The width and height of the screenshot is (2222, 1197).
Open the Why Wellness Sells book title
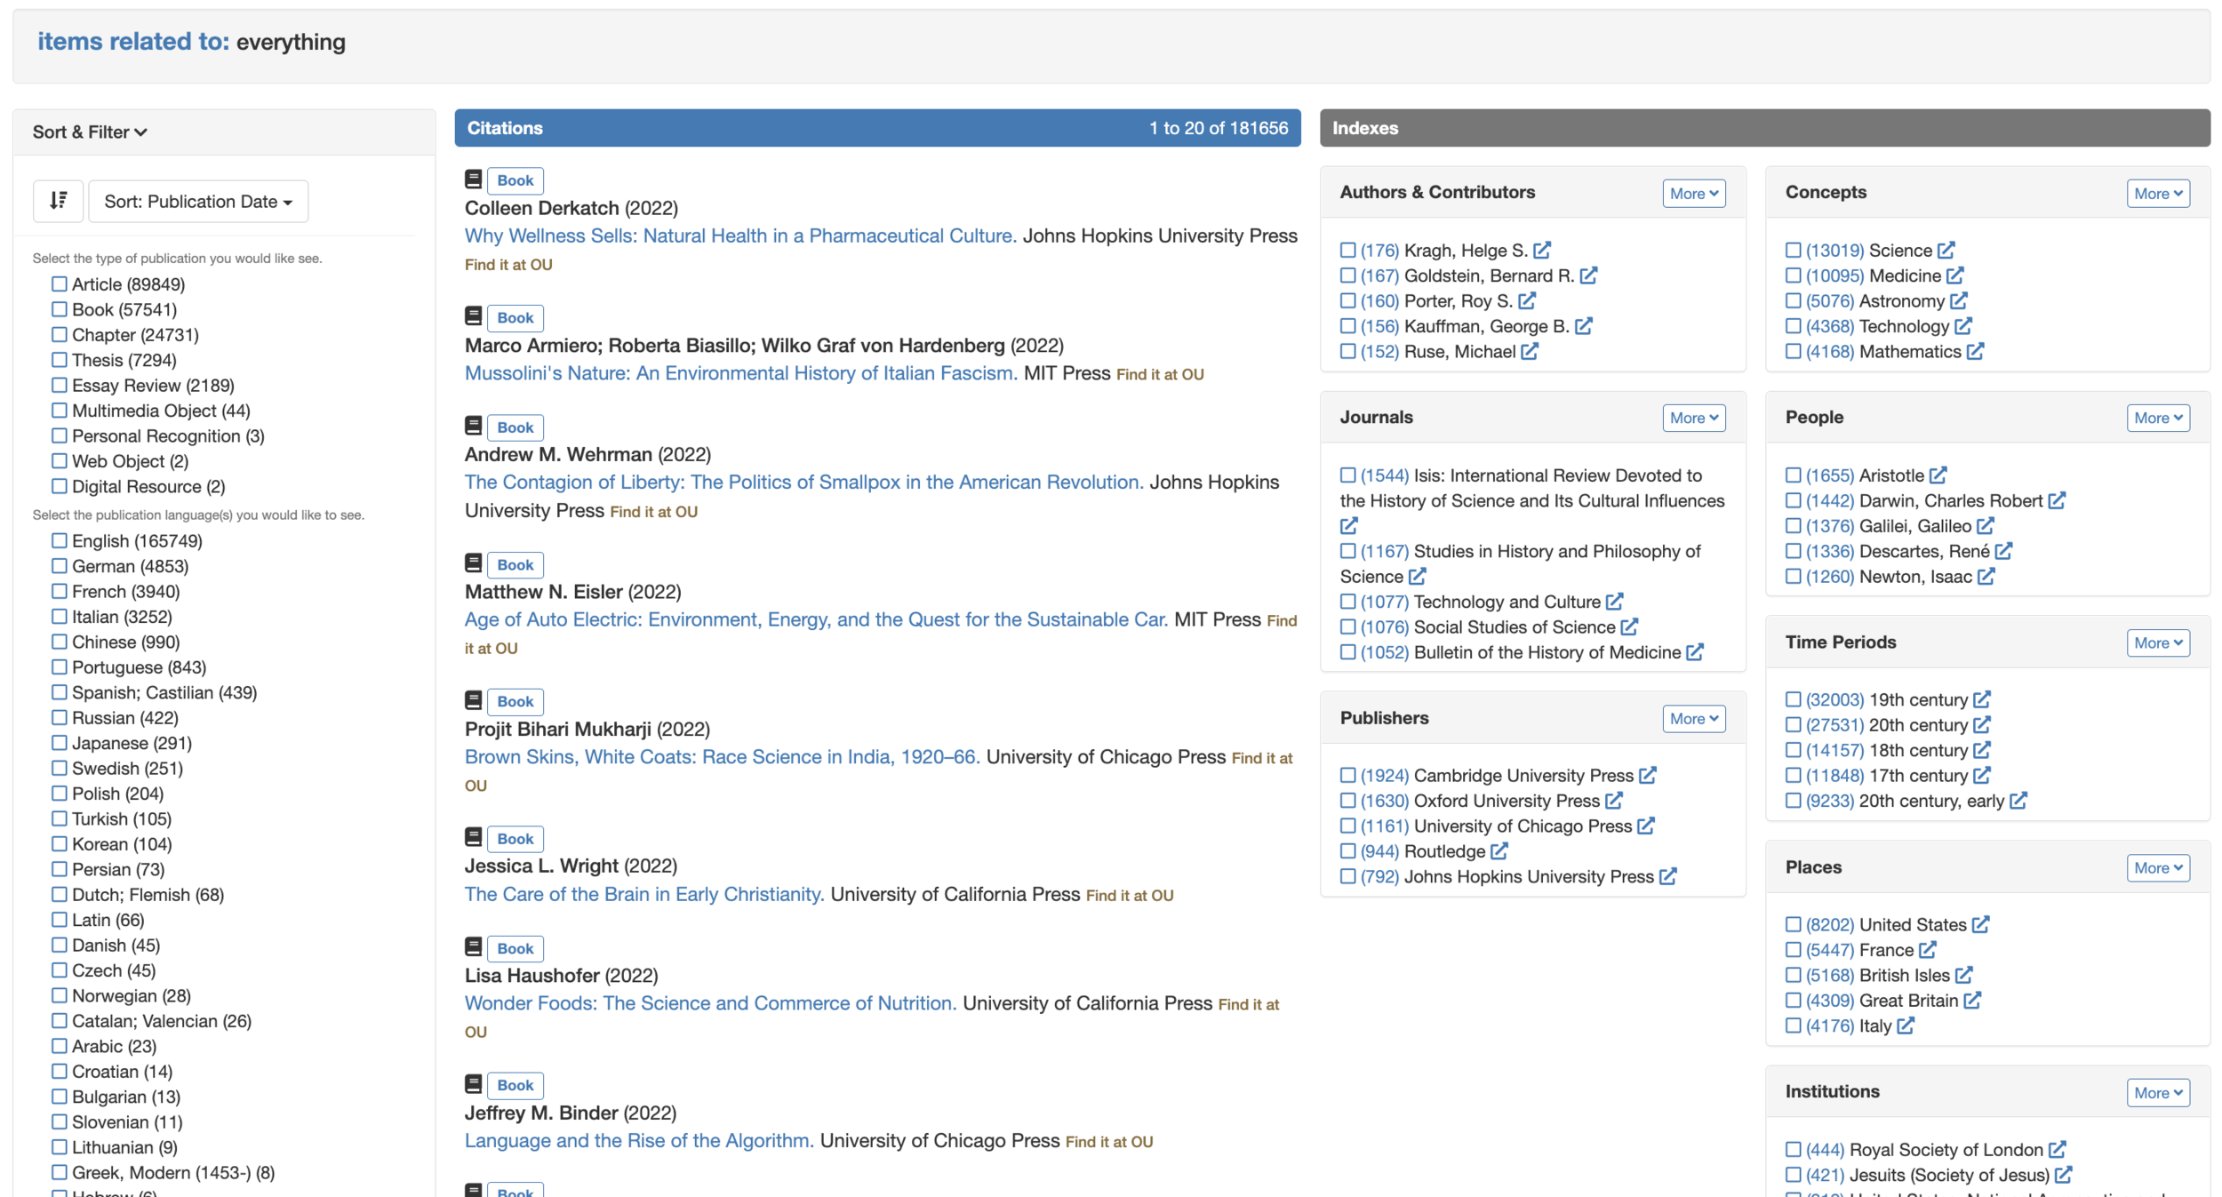pyautogui.click(x=739, y=235)
